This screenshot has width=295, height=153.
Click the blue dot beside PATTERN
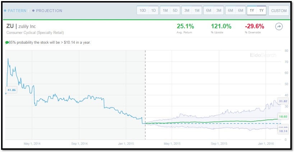[5, 11]
